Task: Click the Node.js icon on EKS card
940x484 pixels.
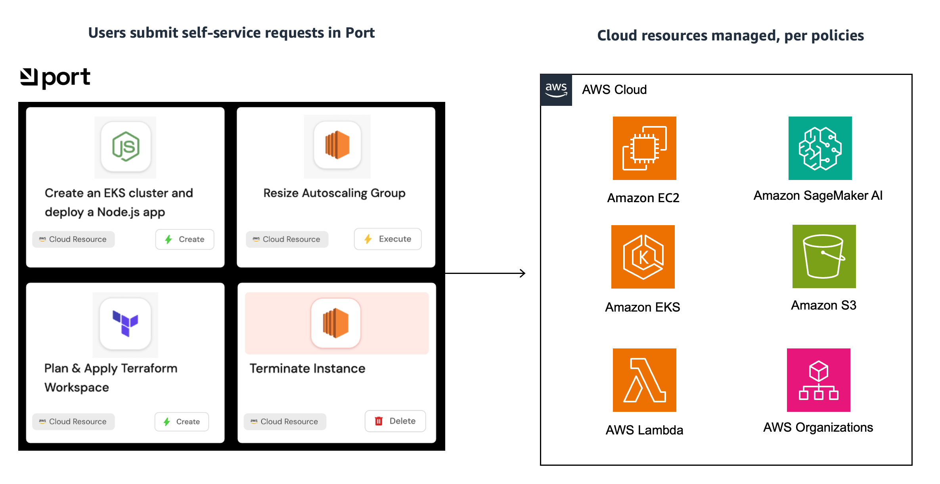Action: point(126,147)
